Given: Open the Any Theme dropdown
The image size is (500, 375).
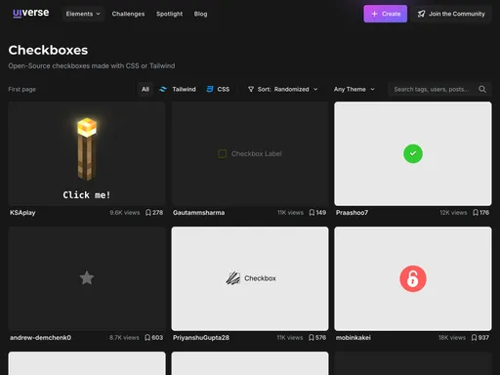Looking at the screenshot, I should click(354, 89).
